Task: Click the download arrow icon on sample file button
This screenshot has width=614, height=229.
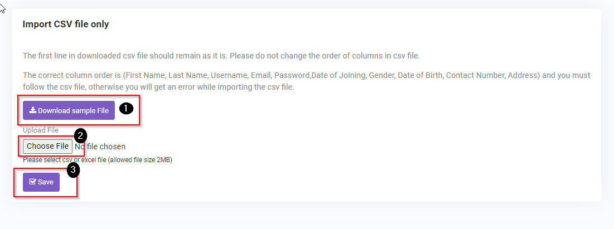Action: 33,110
